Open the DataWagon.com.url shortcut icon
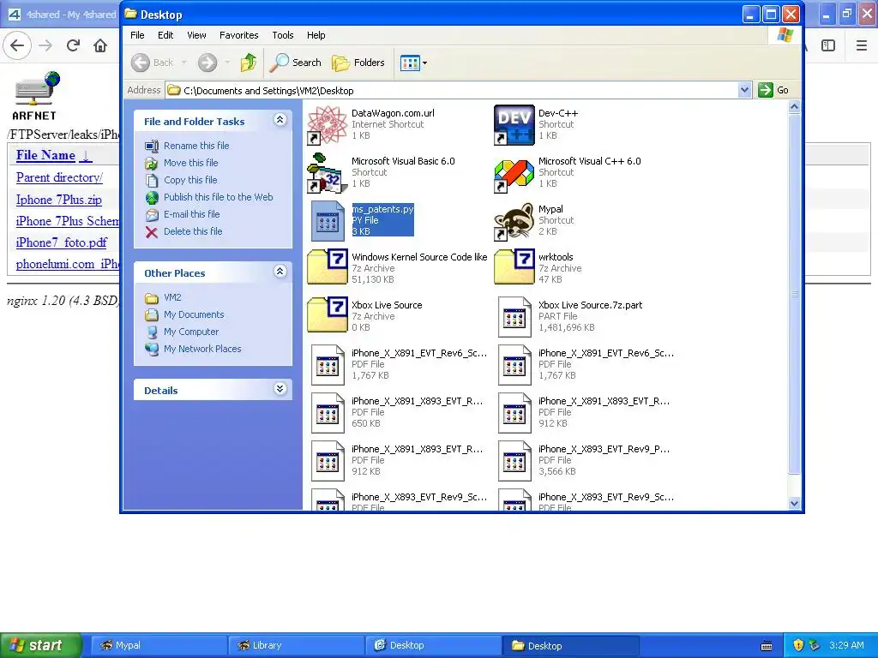The width and height of the screenshot is (878, 658). coord(328,124)
